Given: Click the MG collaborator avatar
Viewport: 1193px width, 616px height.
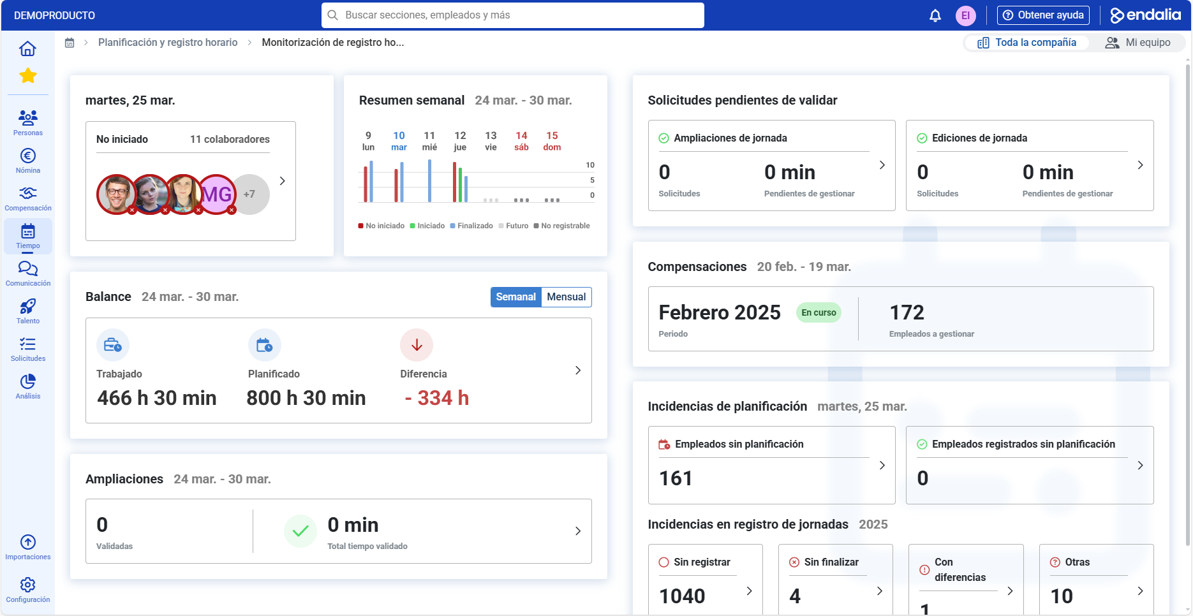Looking at the screenshot, I should (x=216, y=194).
